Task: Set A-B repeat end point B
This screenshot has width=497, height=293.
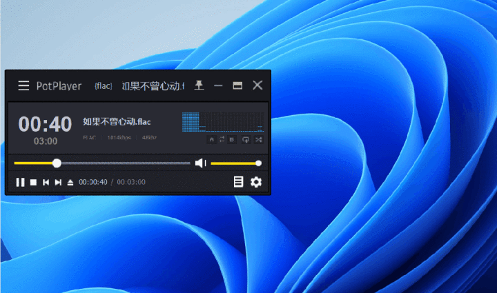Action: 232,139
